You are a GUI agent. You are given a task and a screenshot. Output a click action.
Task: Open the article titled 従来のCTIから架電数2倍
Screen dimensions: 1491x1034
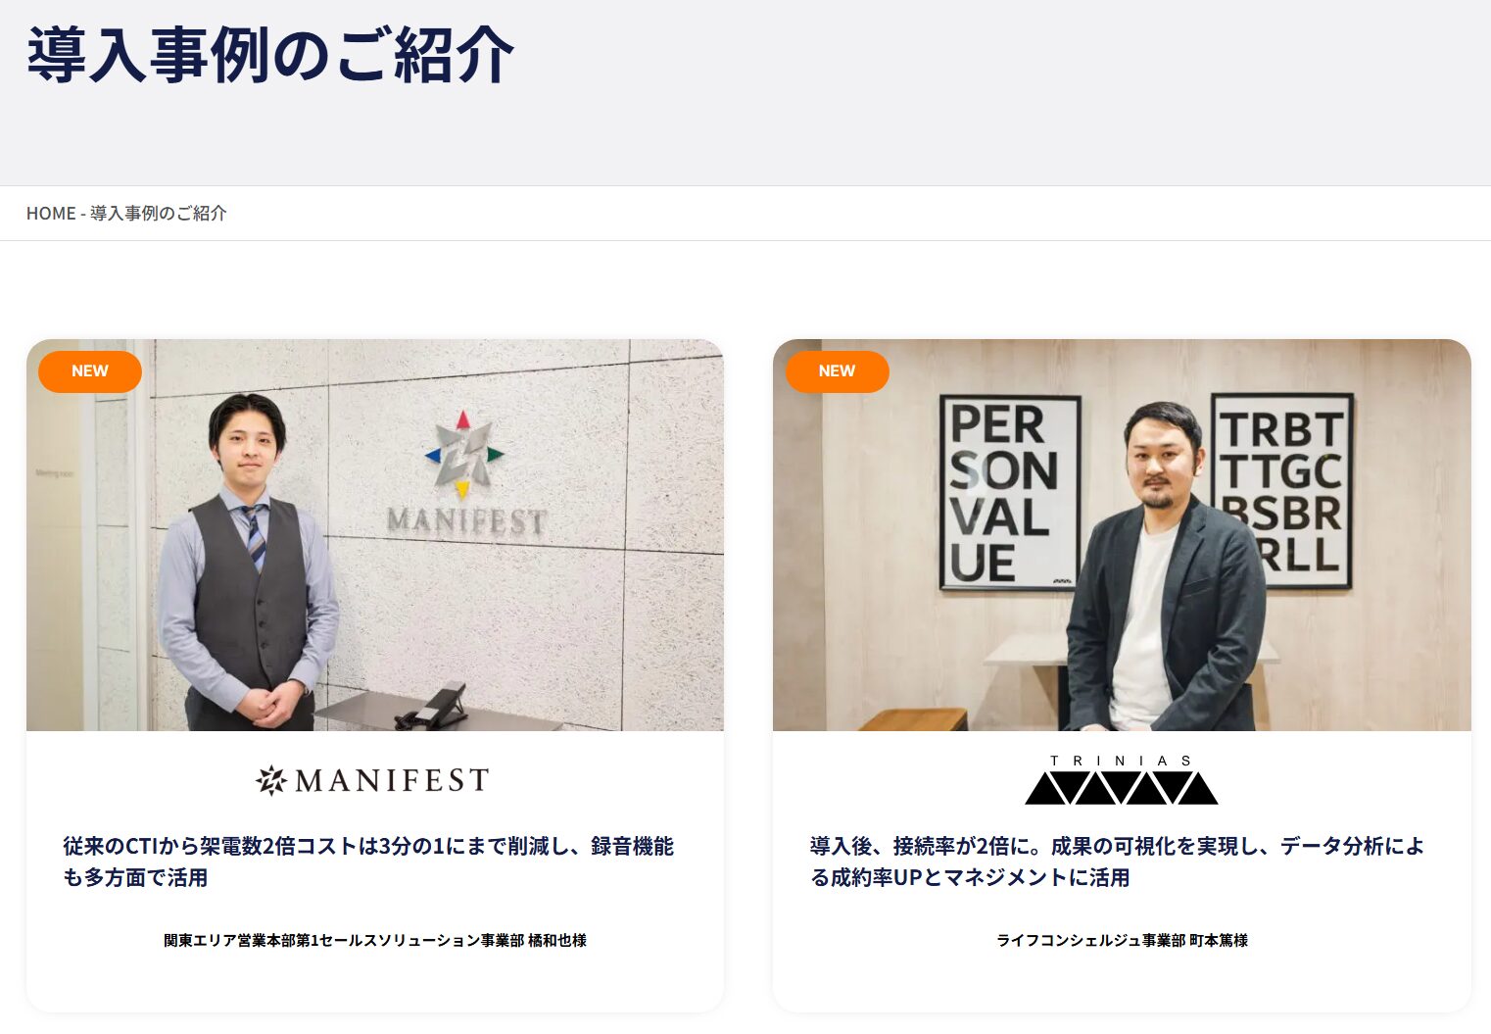[368, 862]
